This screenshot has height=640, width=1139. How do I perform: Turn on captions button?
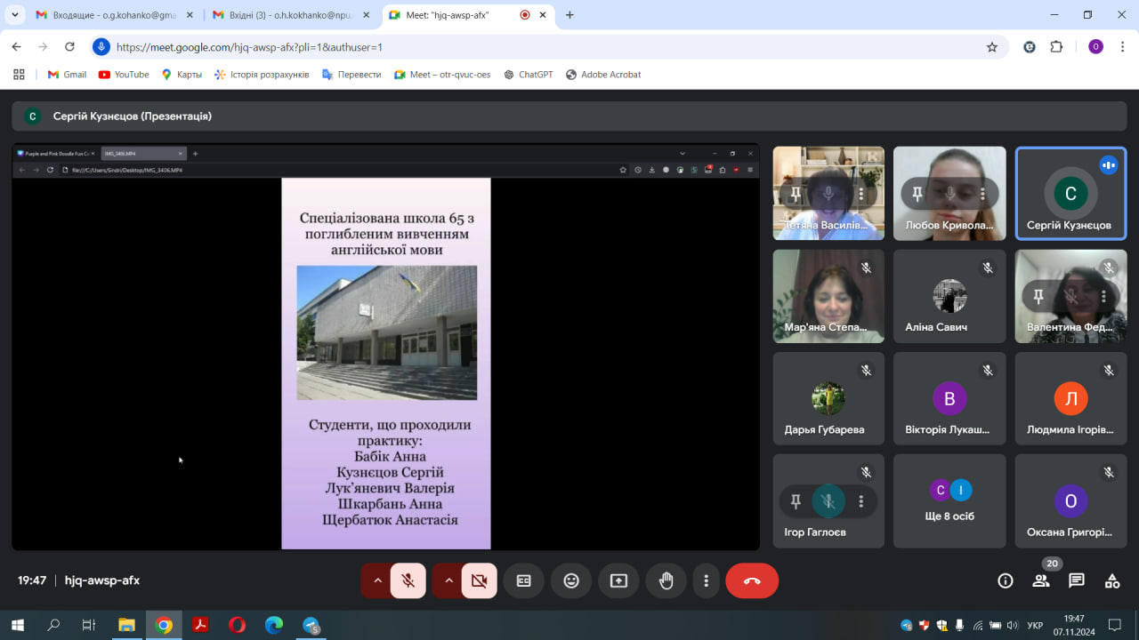point(524,580)
